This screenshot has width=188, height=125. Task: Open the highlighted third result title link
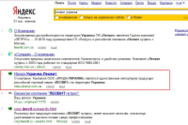point(36,74)
